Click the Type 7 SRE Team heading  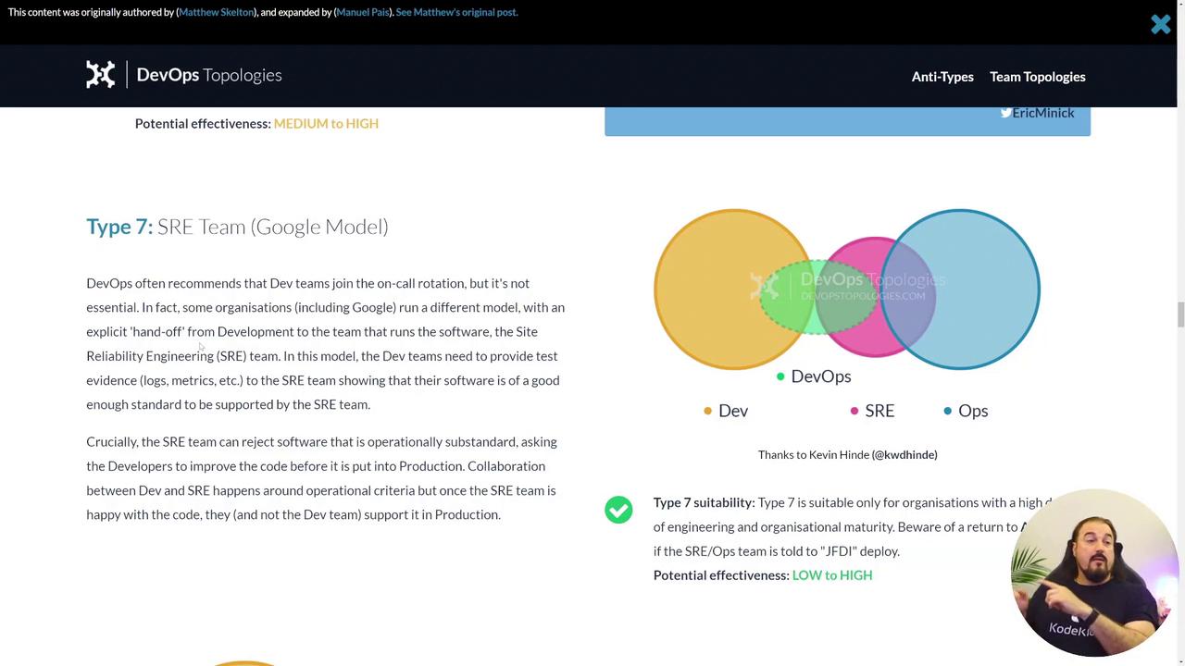tap(237, 227)
